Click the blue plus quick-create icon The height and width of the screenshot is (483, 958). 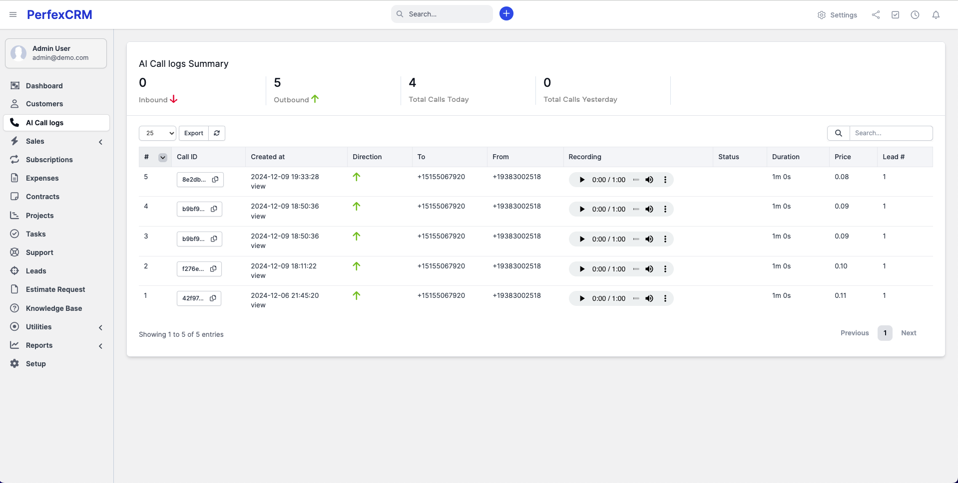tap(506, 13)
